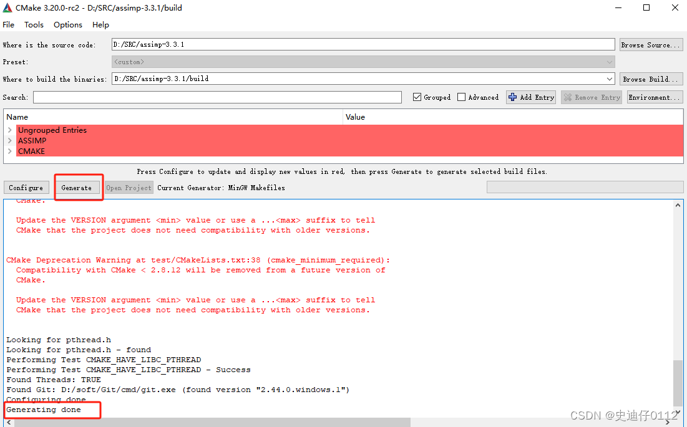Focus the Search input field
This screenshot has height=427, width=687.
pyautogui.click(x=217, y=97)
